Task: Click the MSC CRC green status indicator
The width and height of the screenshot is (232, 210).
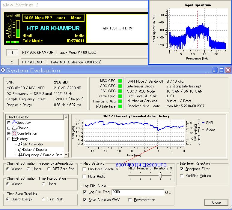Action: click(x=120, y=81)
